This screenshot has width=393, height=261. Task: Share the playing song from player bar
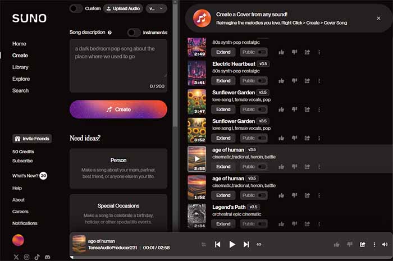(363, 245)
